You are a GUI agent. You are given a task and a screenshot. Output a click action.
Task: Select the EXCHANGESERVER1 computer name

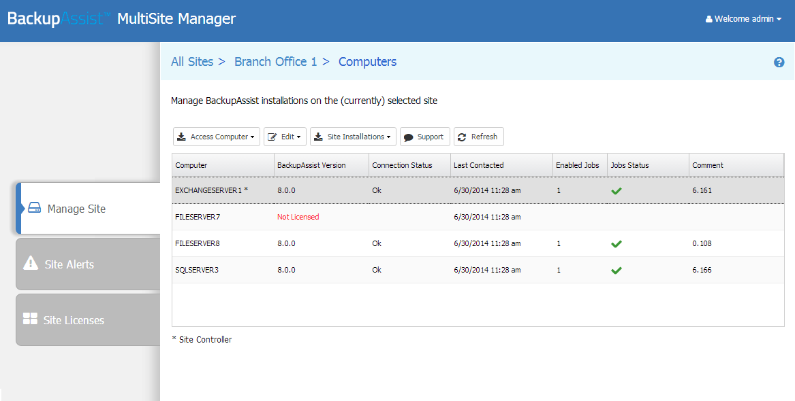(x=211, y=190)
